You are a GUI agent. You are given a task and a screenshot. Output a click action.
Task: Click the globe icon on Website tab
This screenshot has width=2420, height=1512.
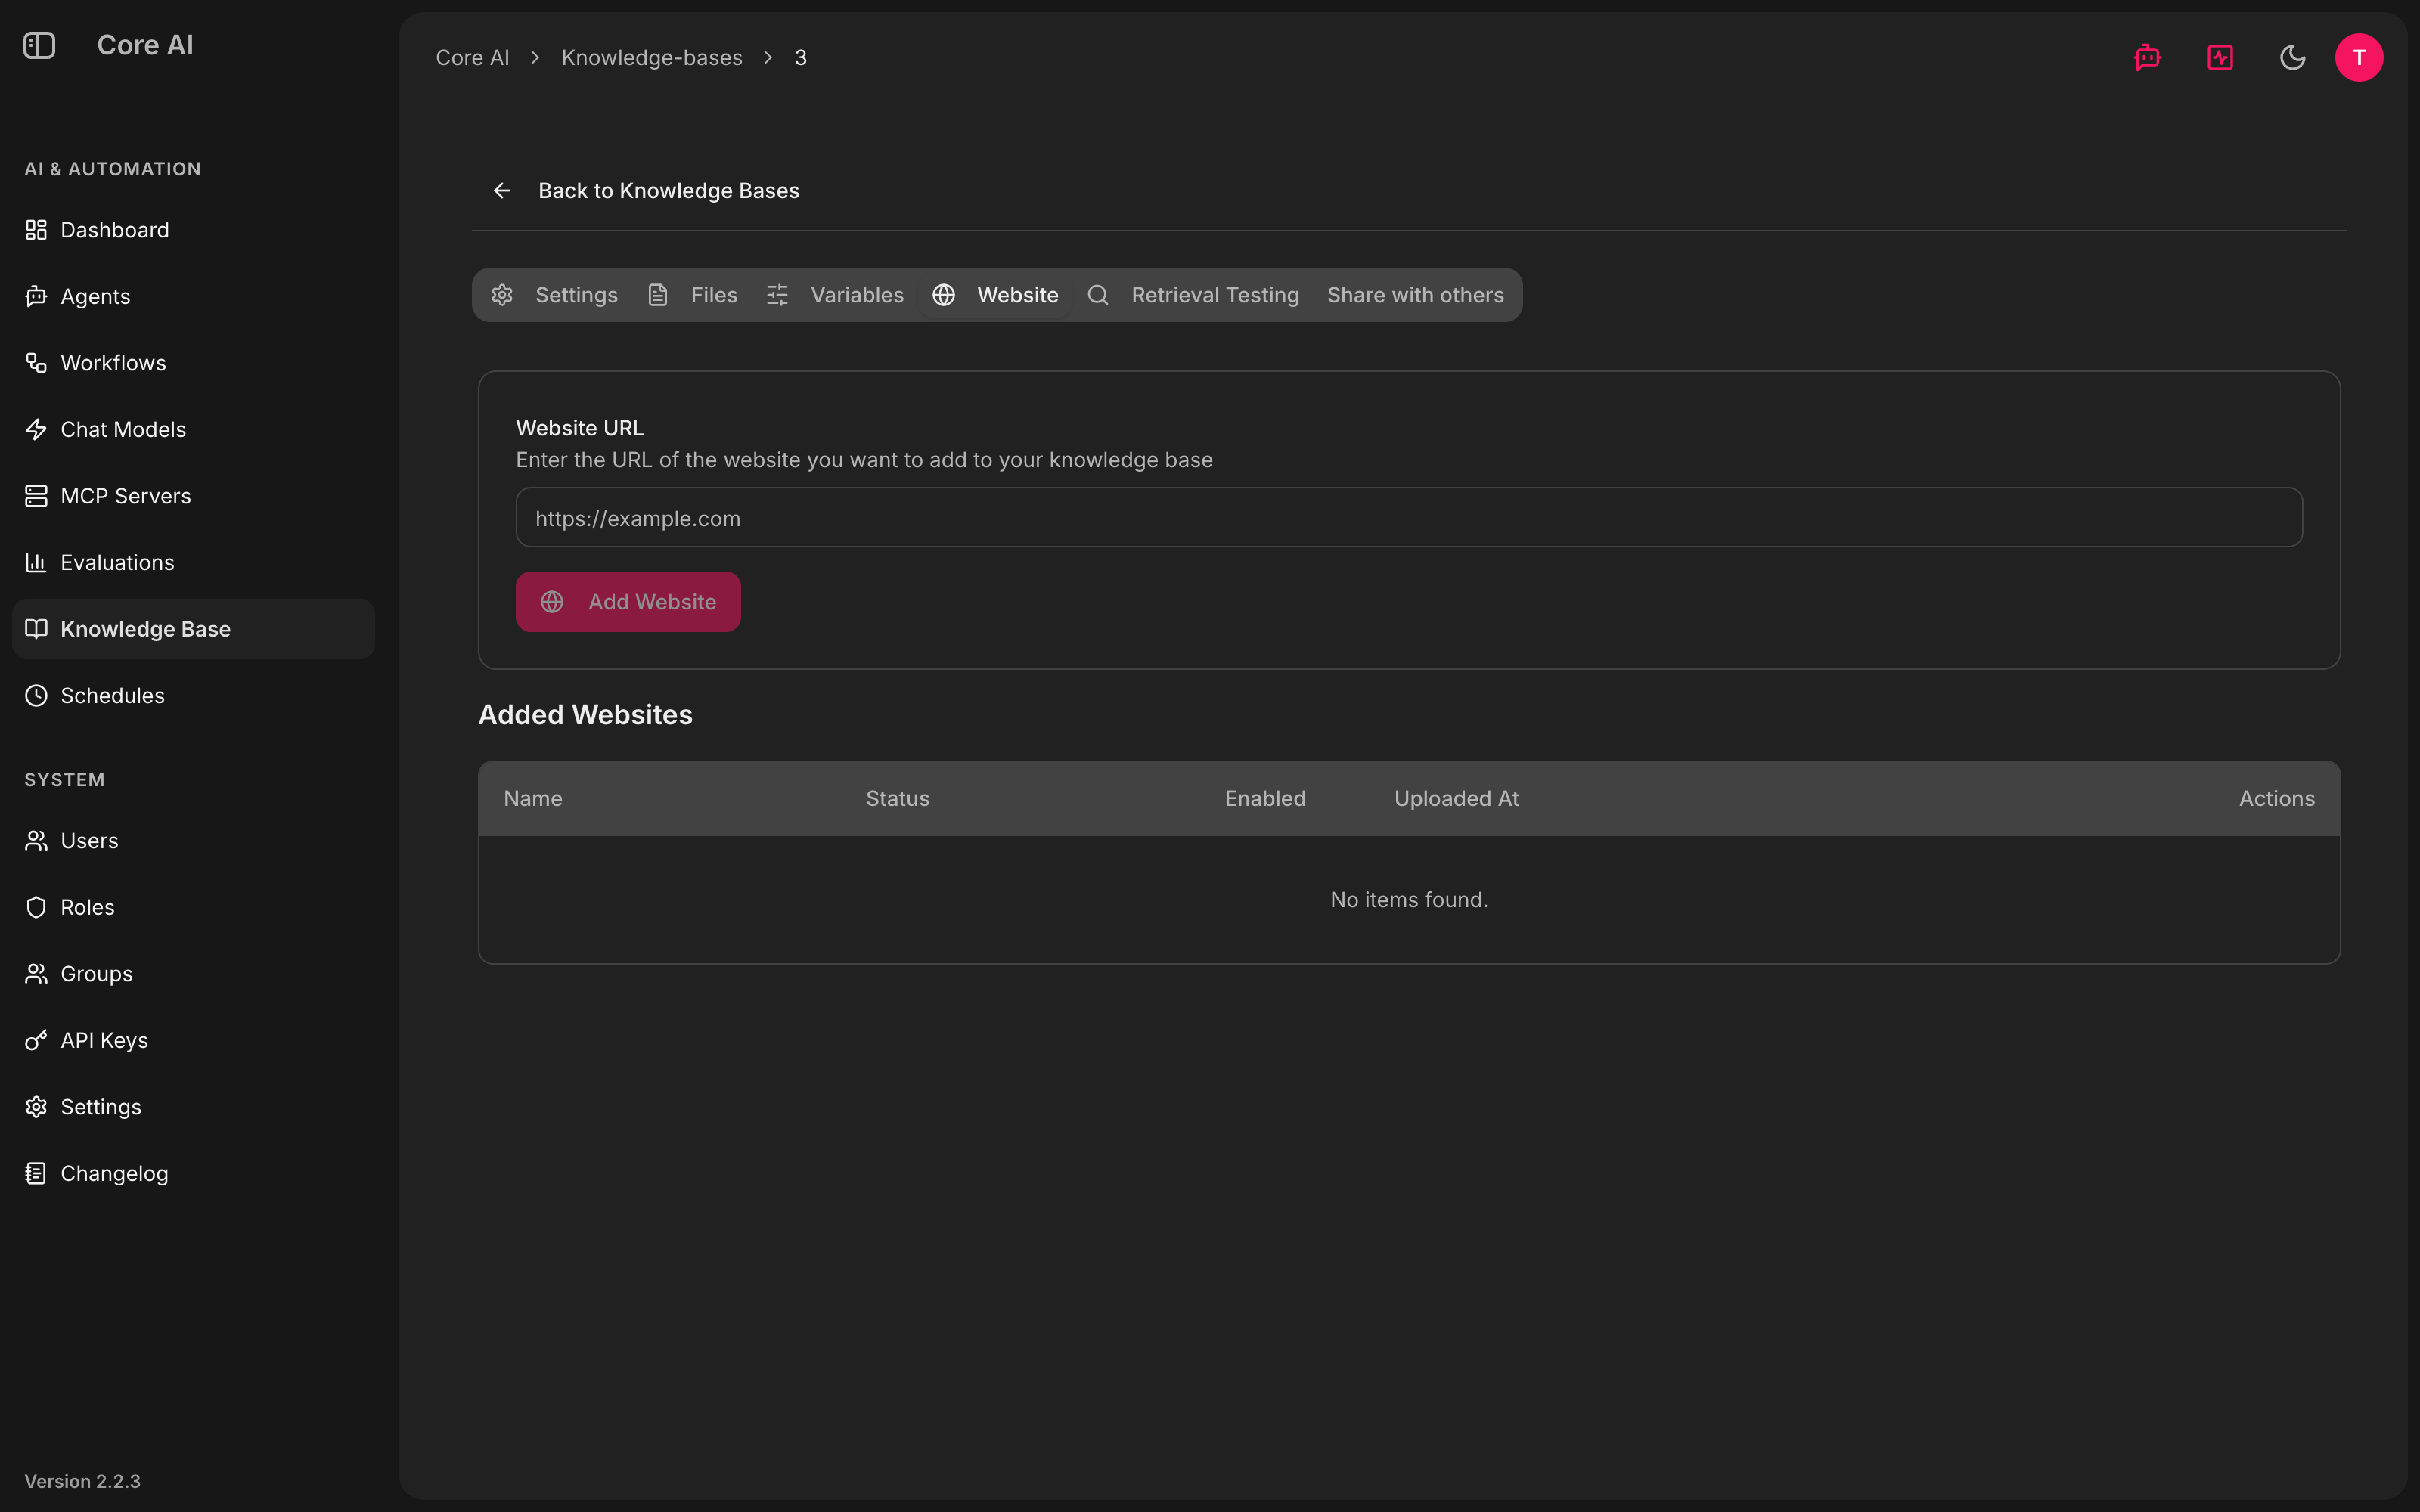click(x=944, y=295)
